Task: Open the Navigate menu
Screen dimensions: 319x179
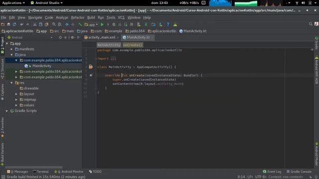Action: click(x=35, y=18)
